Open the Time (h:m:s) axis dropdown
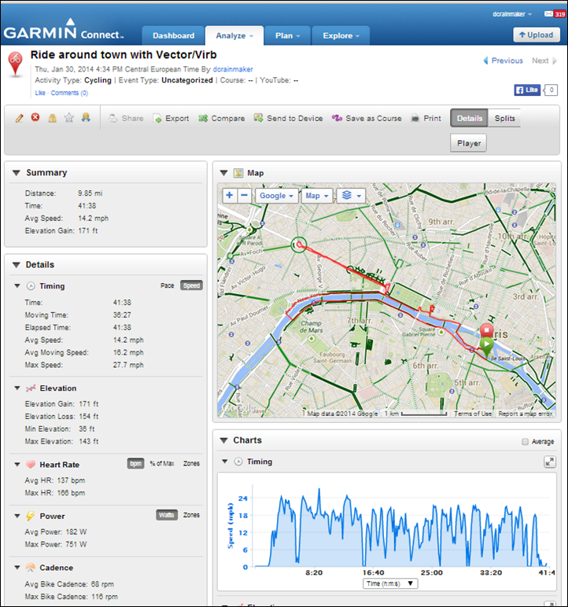This screenshot has width=568, height=607. pos(390,583)
